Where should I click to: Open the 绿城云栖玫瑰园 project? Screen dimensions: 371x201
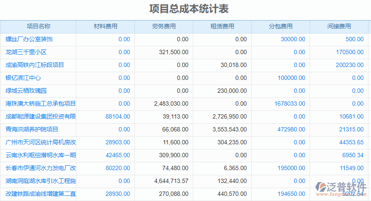26,91
